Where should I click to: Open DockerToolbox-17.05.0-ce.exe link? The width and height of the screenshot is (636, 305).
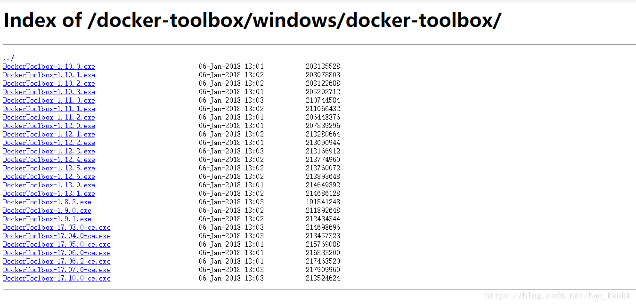[x=57, y=244]
